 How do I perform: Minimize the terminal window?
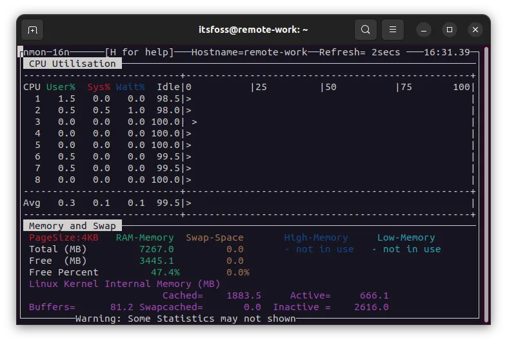(424, 30)
